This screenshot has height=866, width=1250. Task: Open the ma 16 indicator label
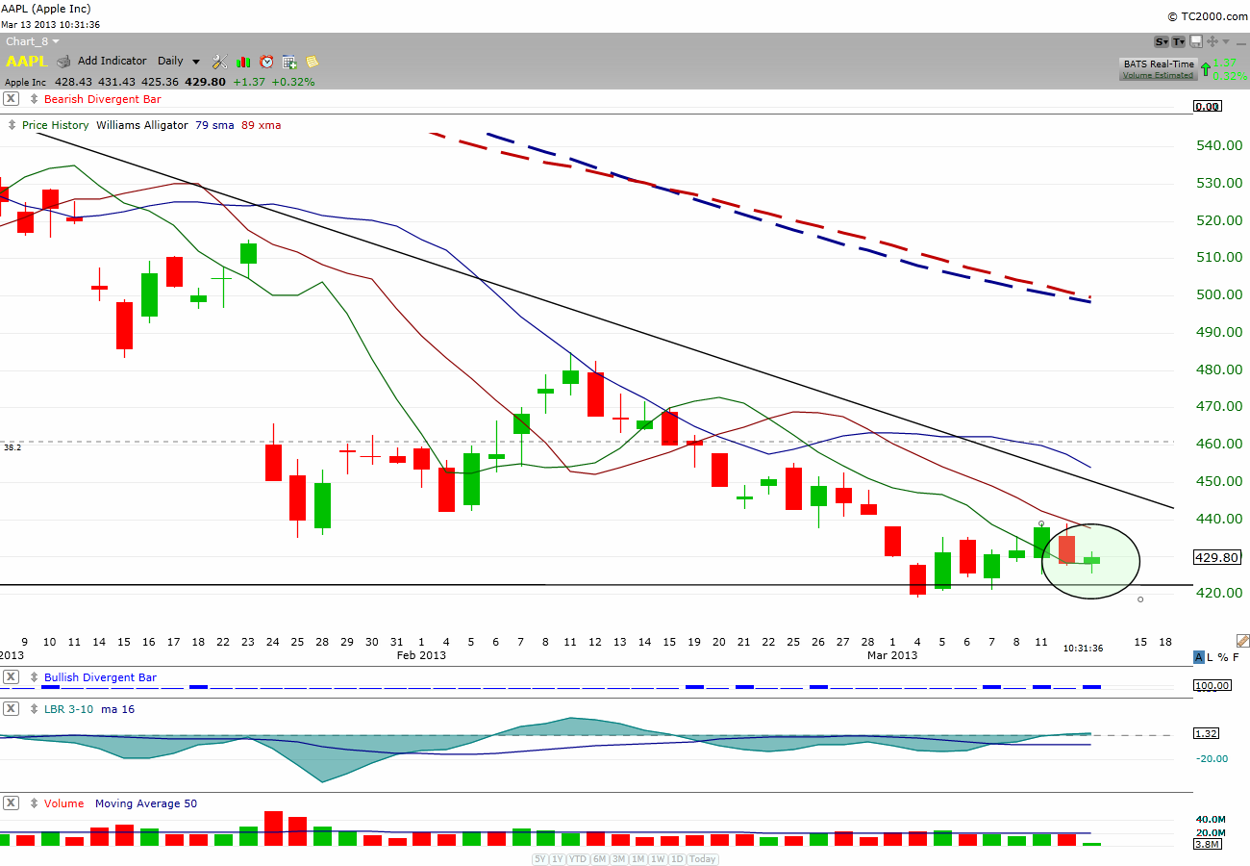pyautogui.click(x=118, y=709)
